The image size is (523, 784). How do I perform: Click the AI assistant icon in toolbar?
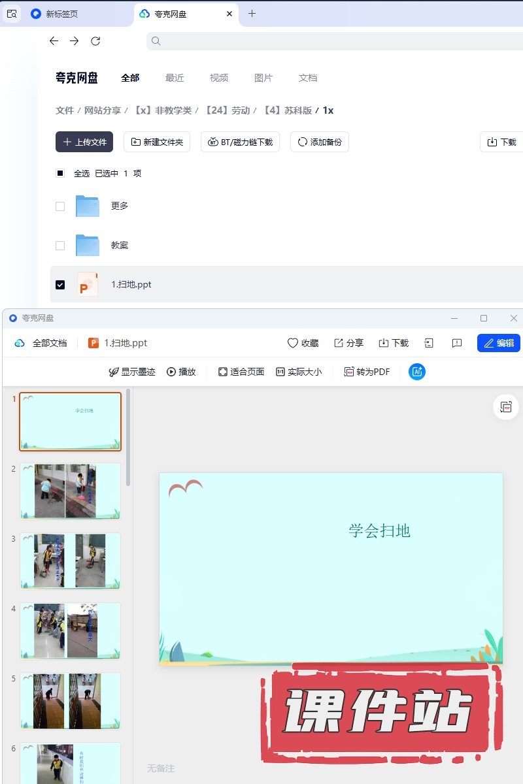point(417,372)
